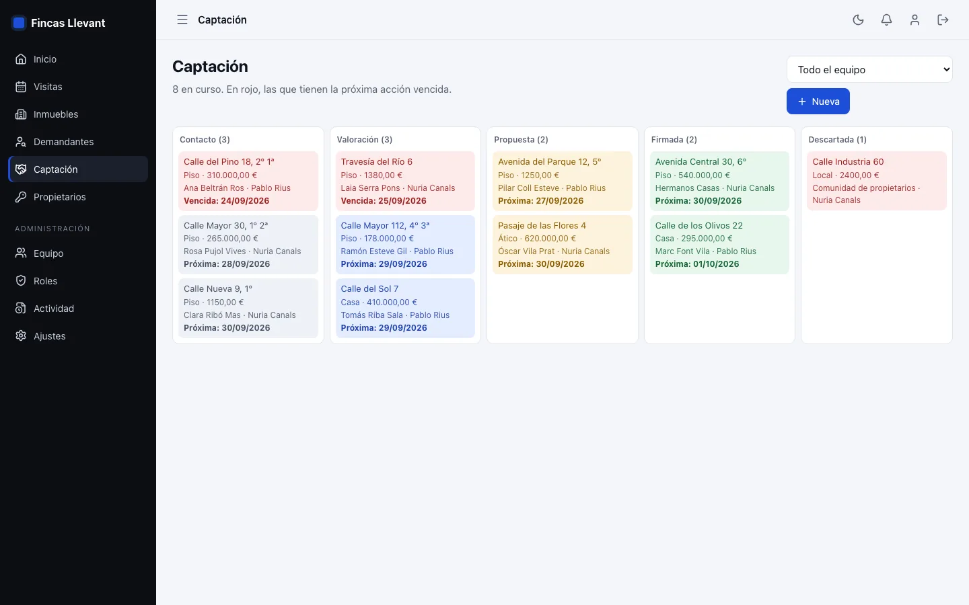
Task: Click the Contacto (3) column header
Action: click(x=205, y=140)
